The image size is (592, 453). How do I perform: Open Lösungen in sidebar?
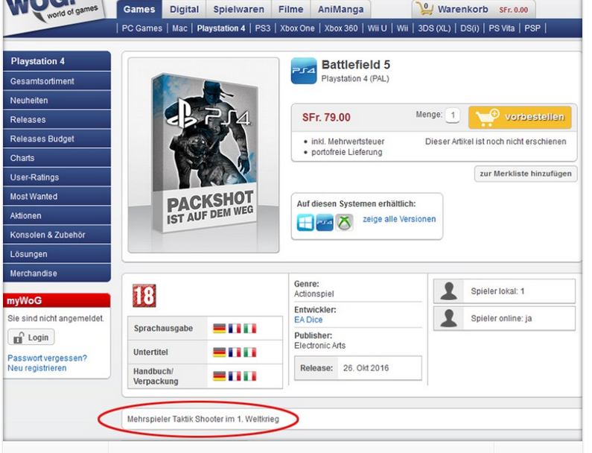[57, 254]
